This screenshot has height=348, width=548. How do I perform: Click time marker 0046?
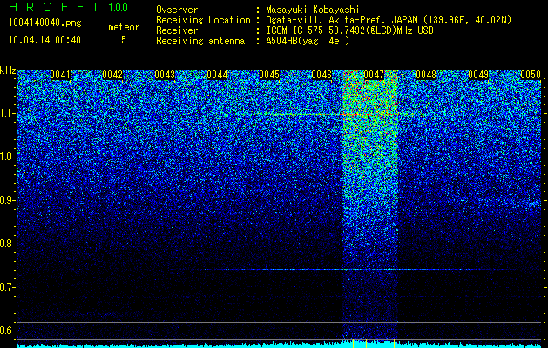click(x=321, y=75)
